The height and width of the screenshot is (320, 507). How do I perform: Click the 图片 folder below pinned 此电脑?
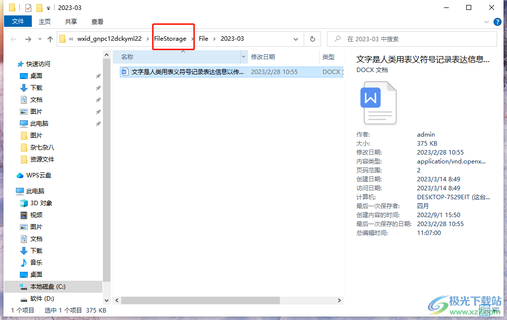pos(36,136)
